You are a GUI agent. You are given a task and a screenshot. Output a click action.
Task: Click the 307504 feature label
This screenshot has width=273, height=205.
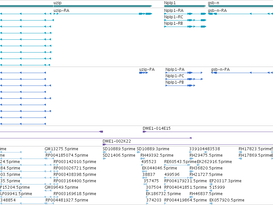[x=154, y=187]
